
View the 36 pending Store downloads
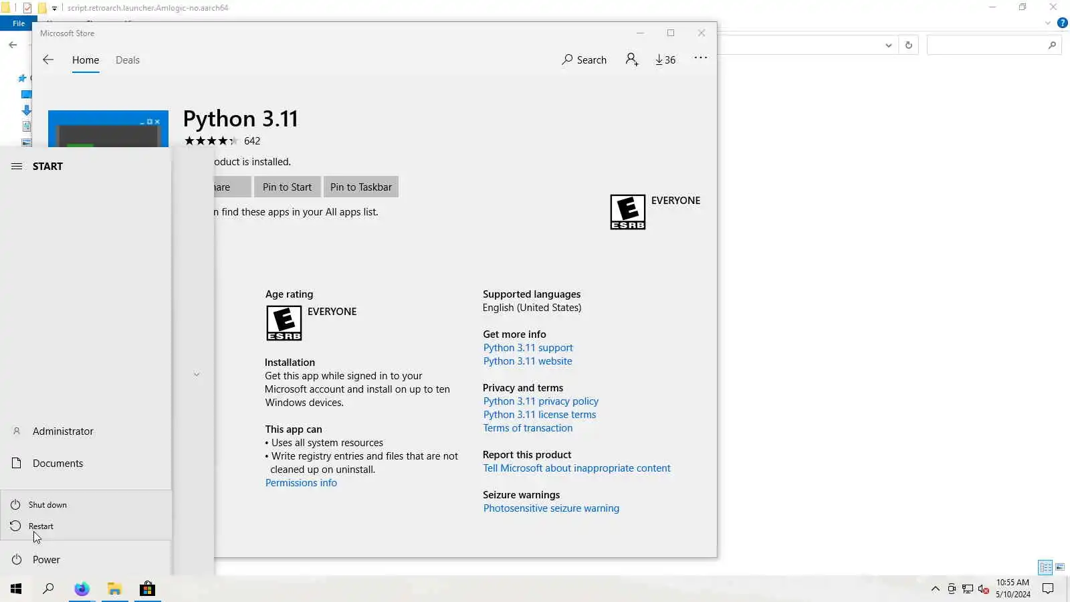pos(665,60)
